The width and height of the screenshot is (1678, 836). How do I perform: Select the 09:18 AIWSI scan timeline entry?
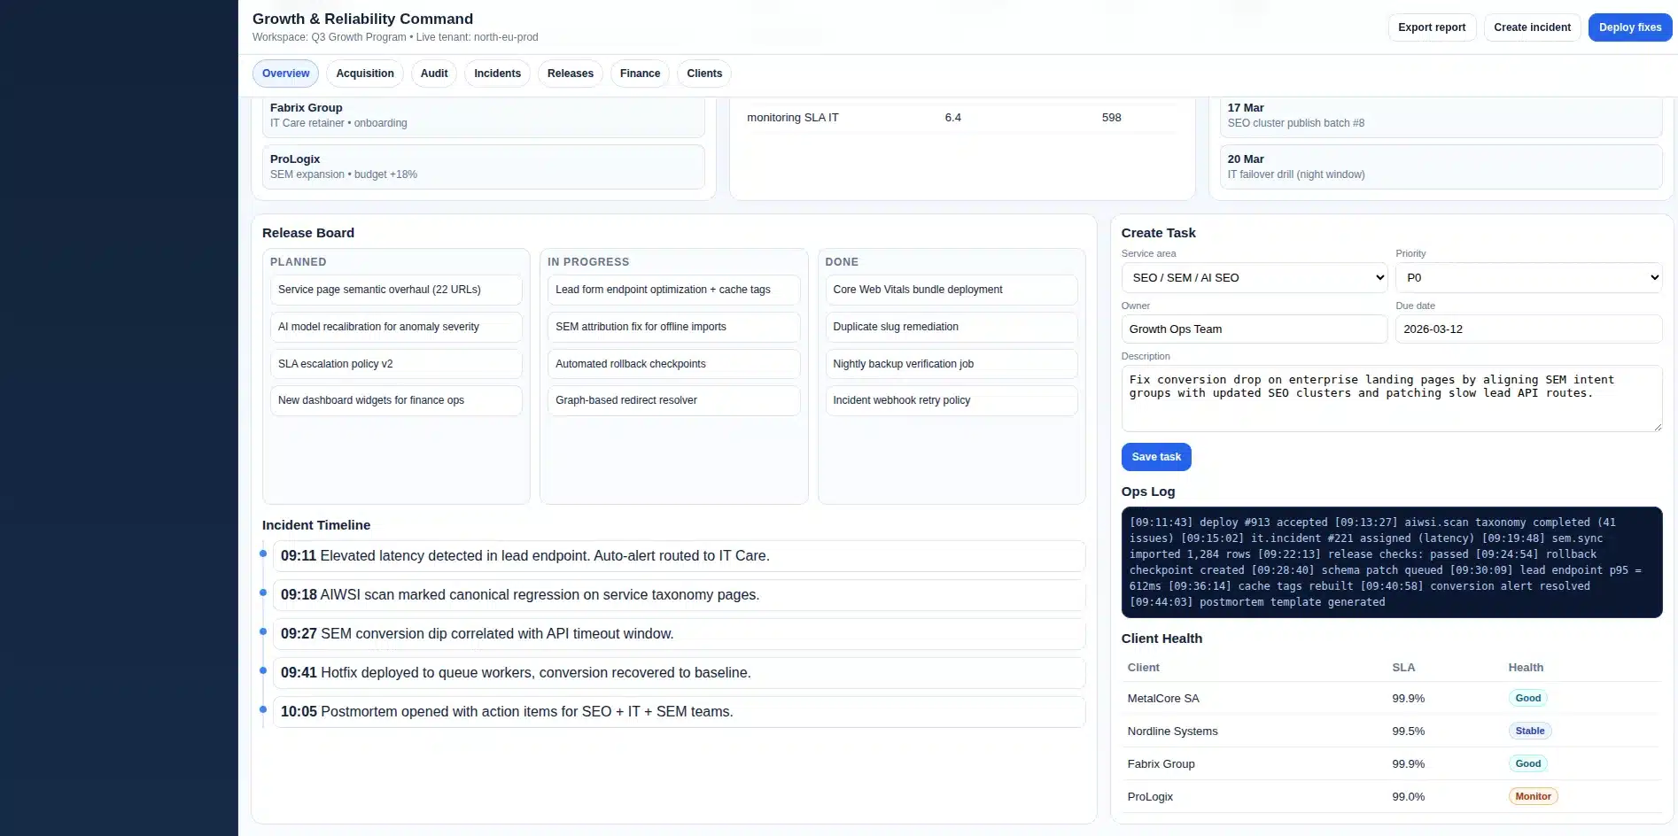[679, 595]
